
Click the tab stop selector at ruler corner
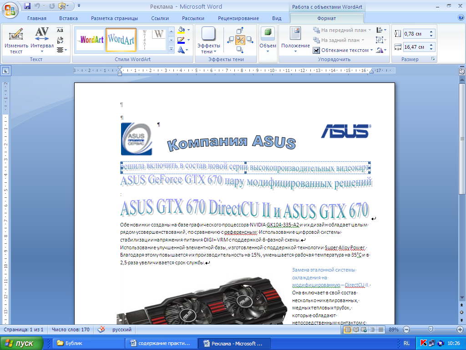[5, 71]
